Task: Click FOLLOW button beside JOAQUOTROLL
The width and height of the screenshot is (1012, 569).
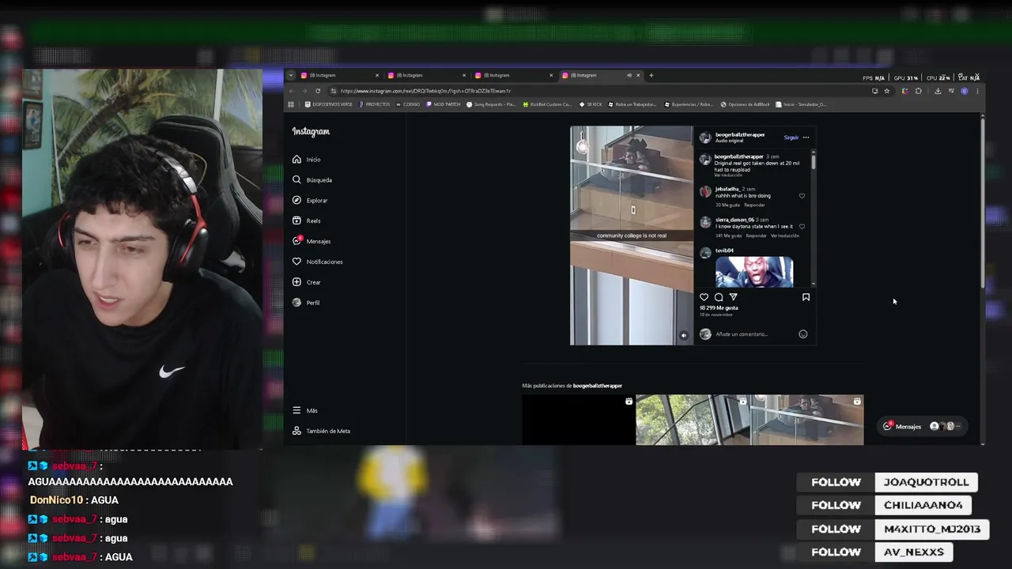Action: [836, 482]
